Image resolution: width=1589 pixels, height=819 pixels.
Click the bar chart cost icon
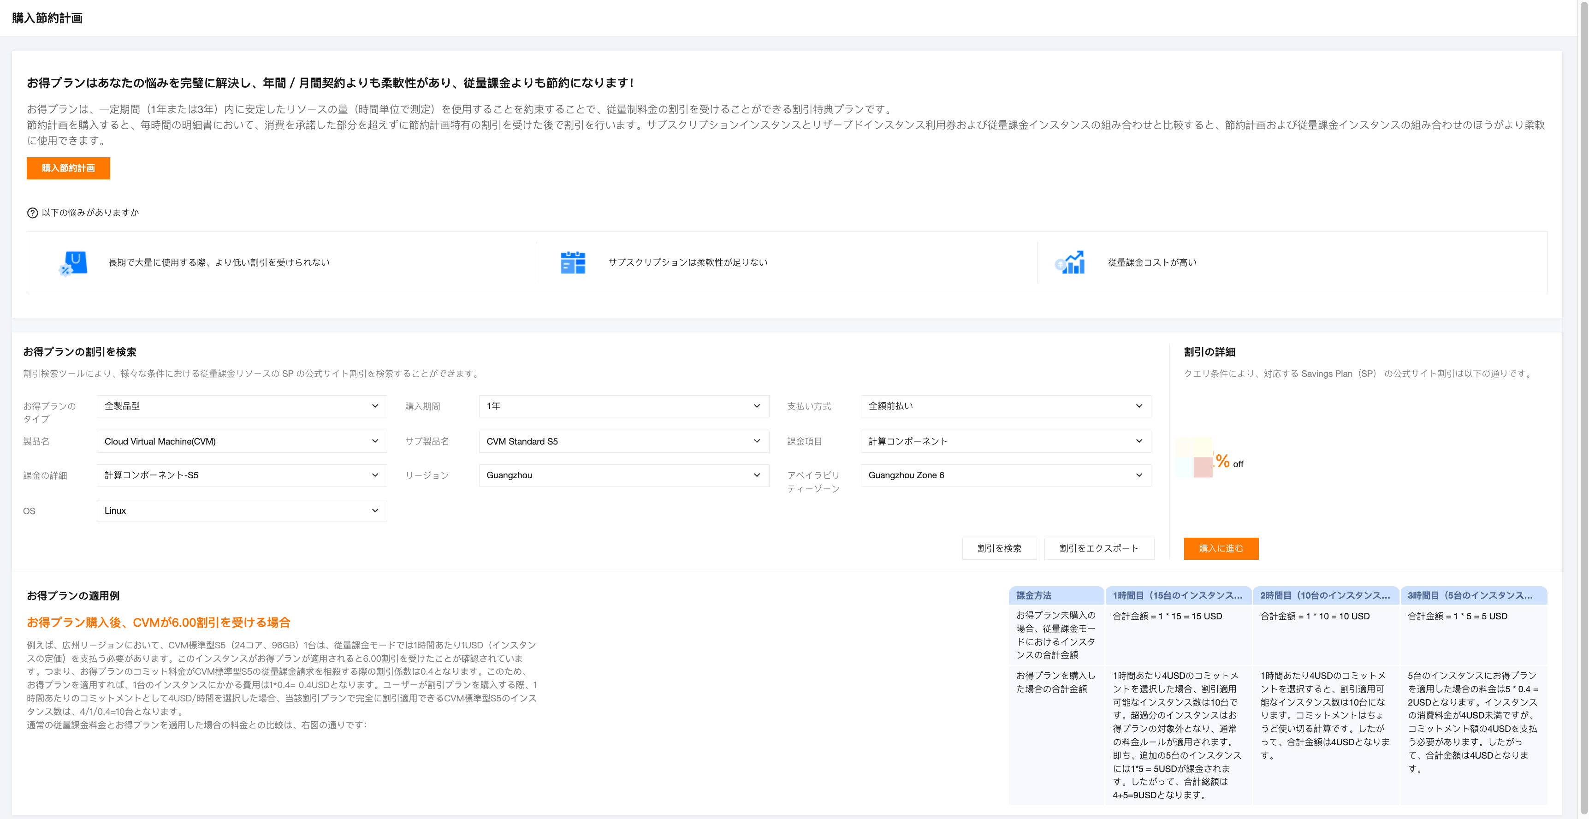1070,263
